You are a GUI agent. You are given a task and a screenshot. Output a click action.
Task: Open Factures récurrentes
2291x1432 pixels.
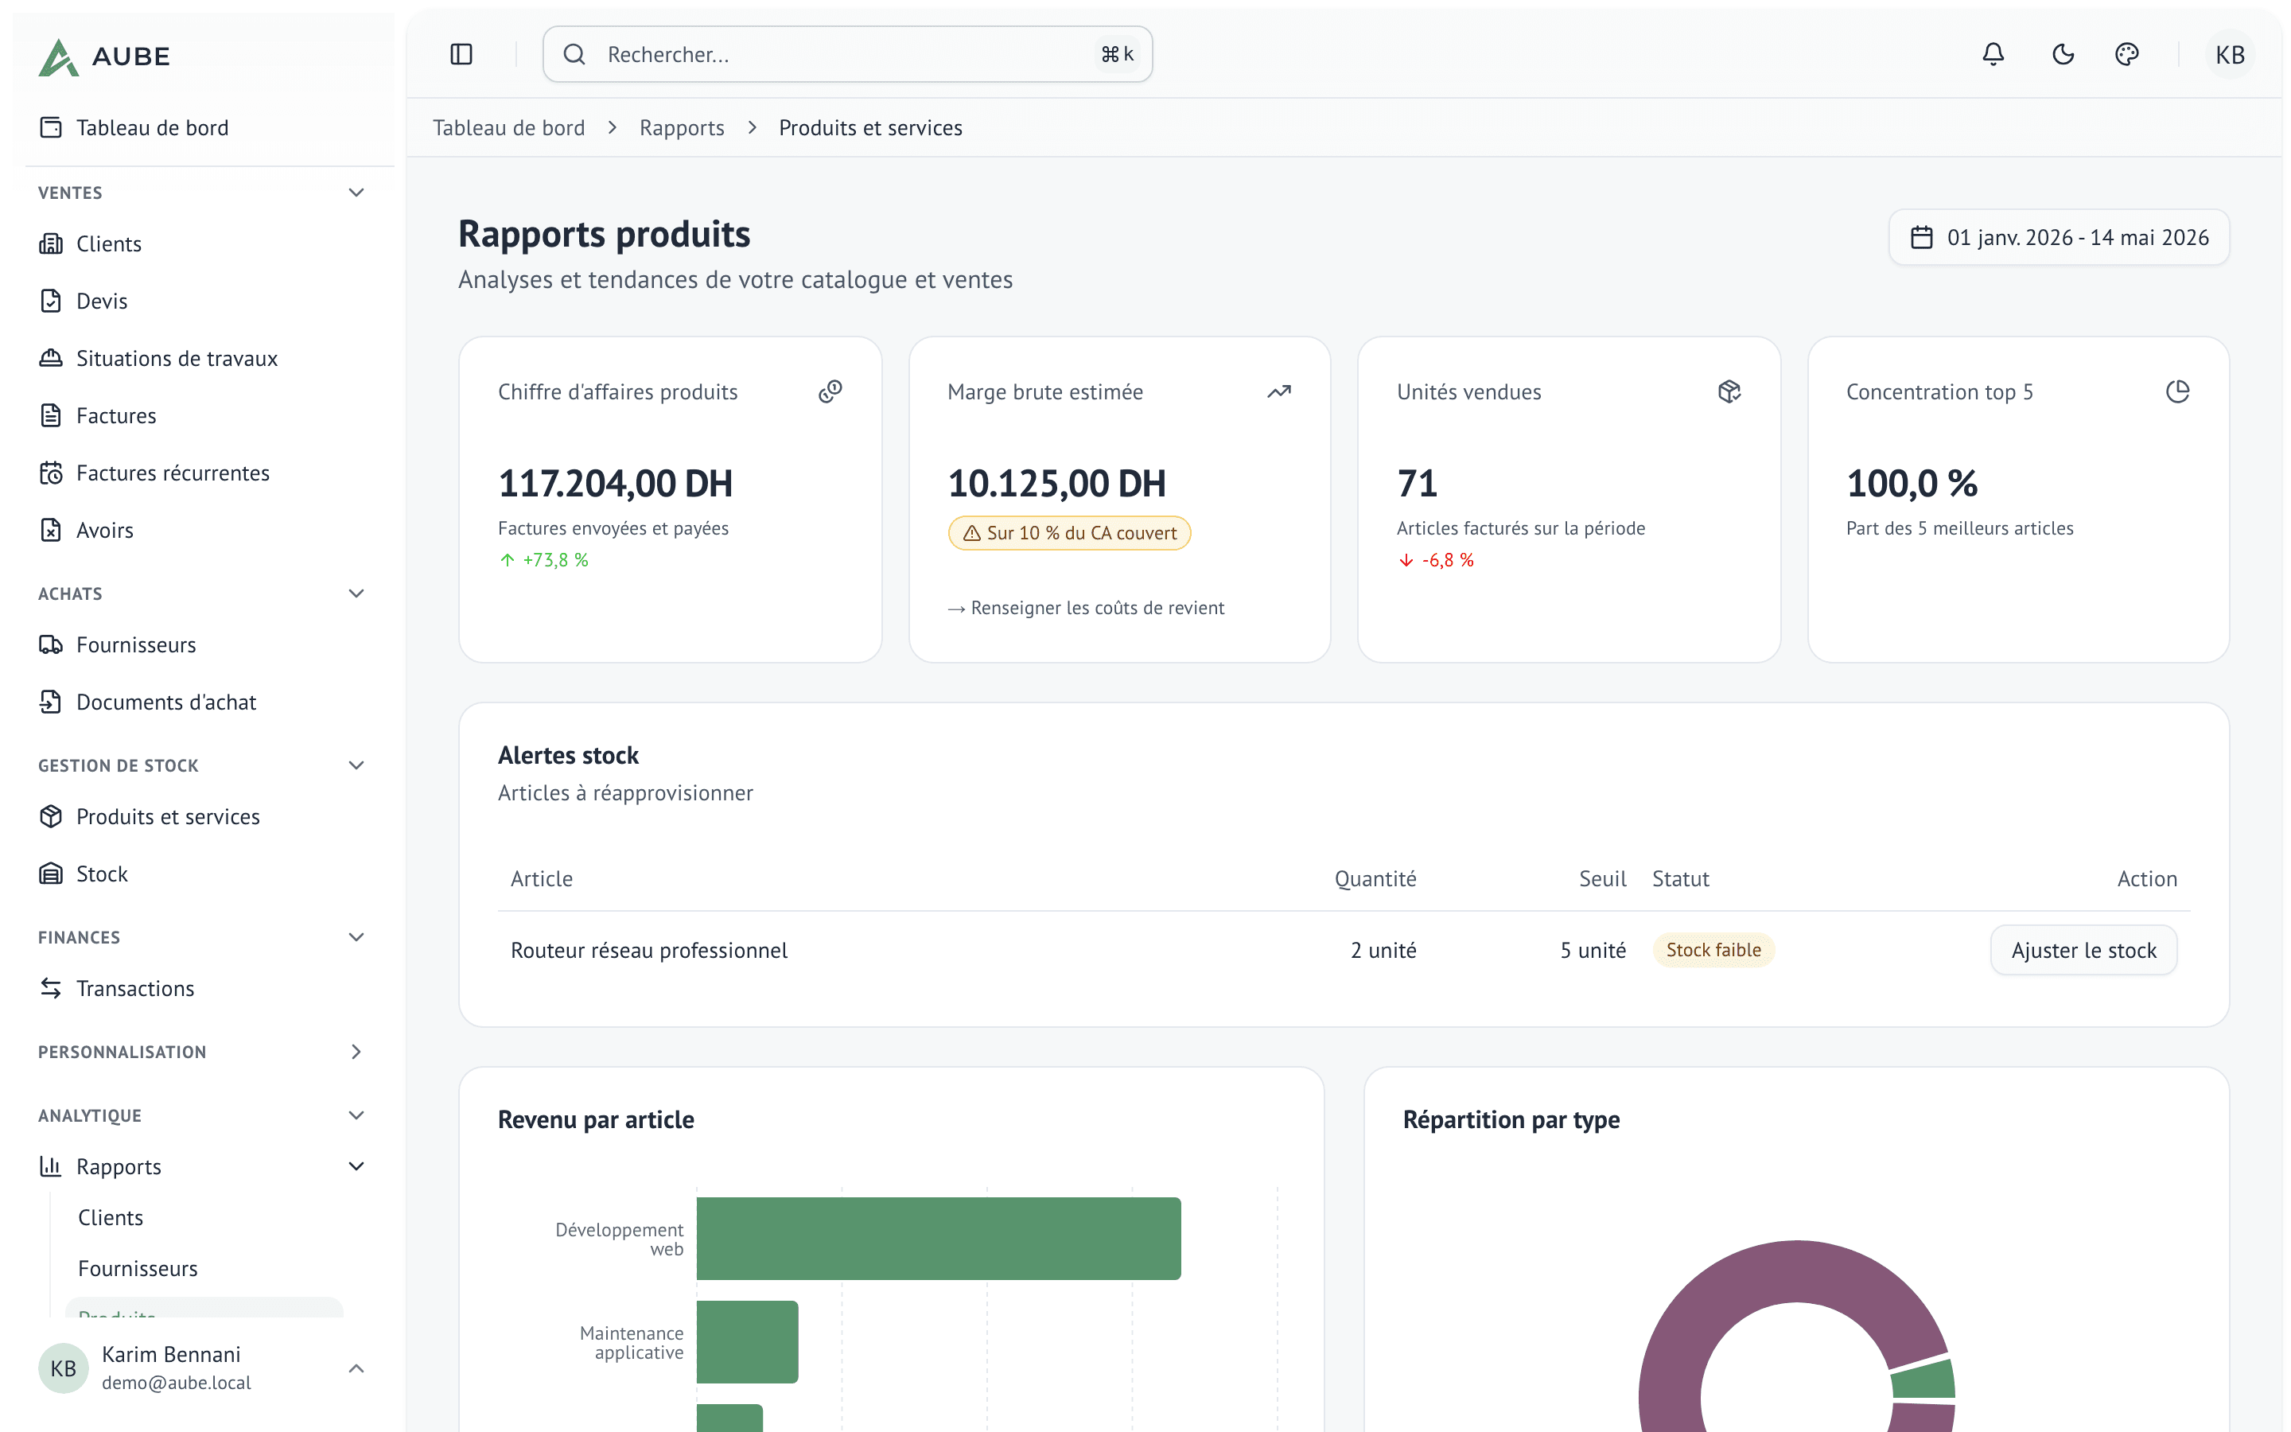[204, 473]
